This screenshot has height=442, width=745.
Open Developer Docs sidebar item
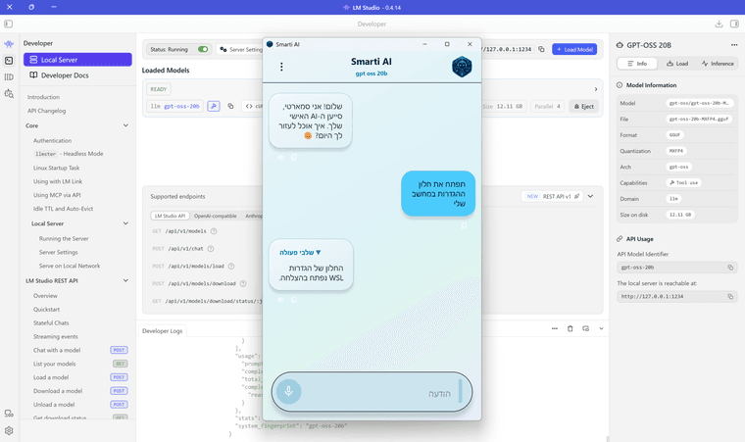tap(77, 75)
